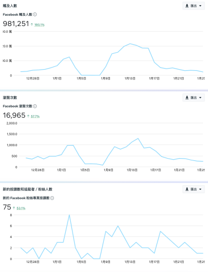Click info icon beside Facebook 觸及人數
The image size is (208, 272).
click(x=35, y=14)
